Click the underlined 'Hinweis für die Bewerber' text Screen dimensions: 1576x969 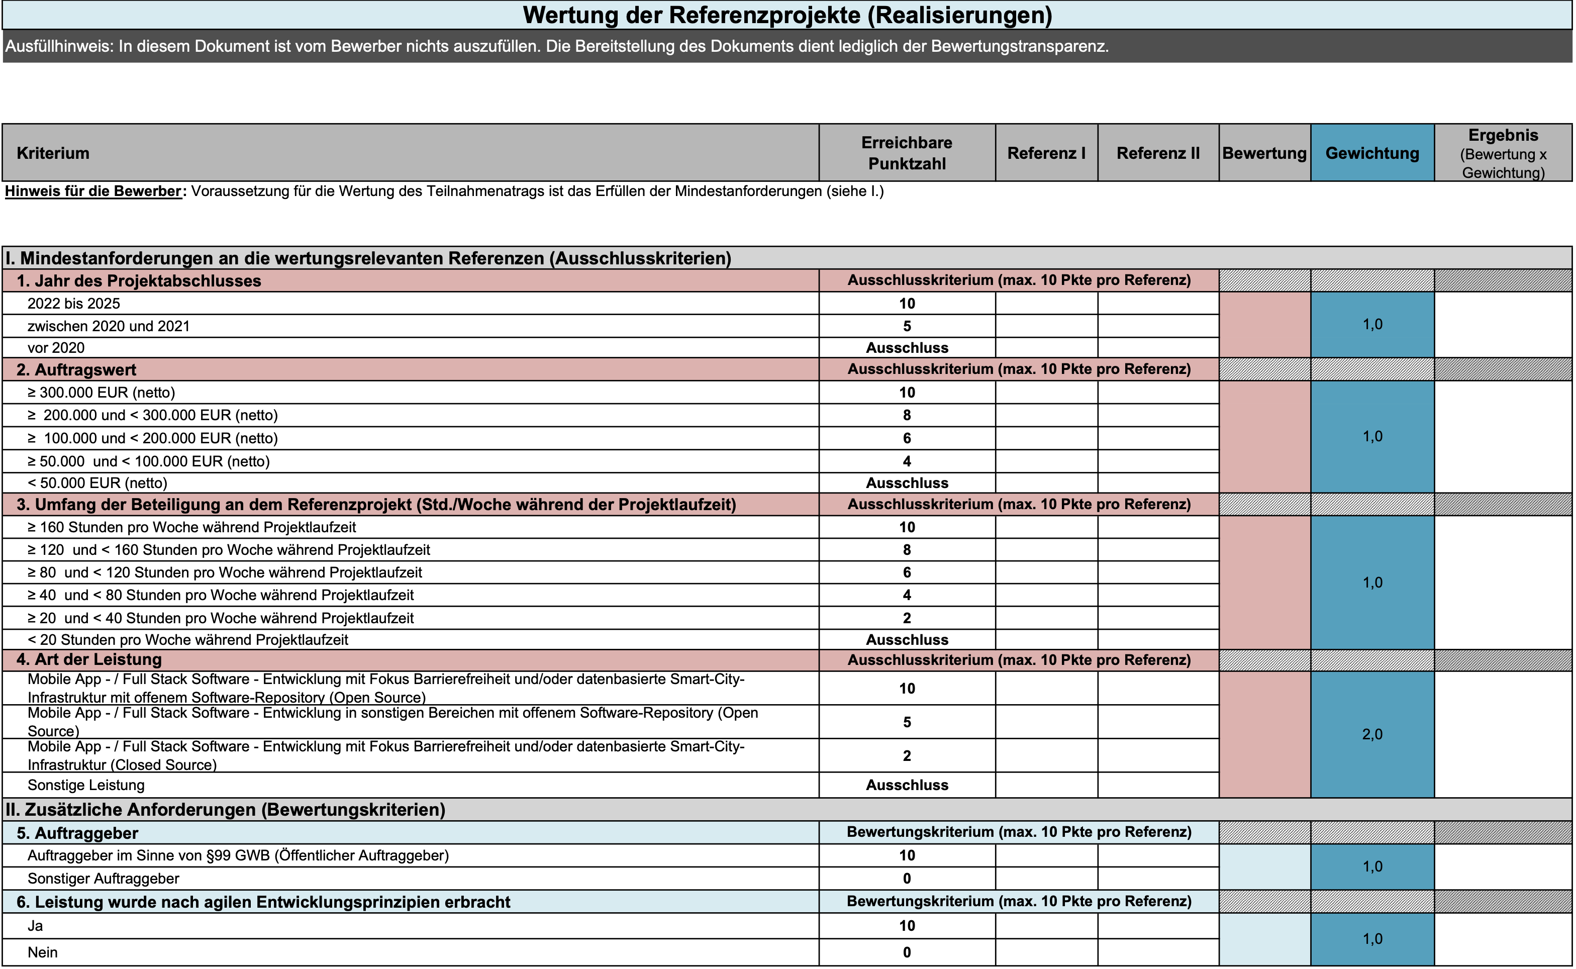[93, 191]
